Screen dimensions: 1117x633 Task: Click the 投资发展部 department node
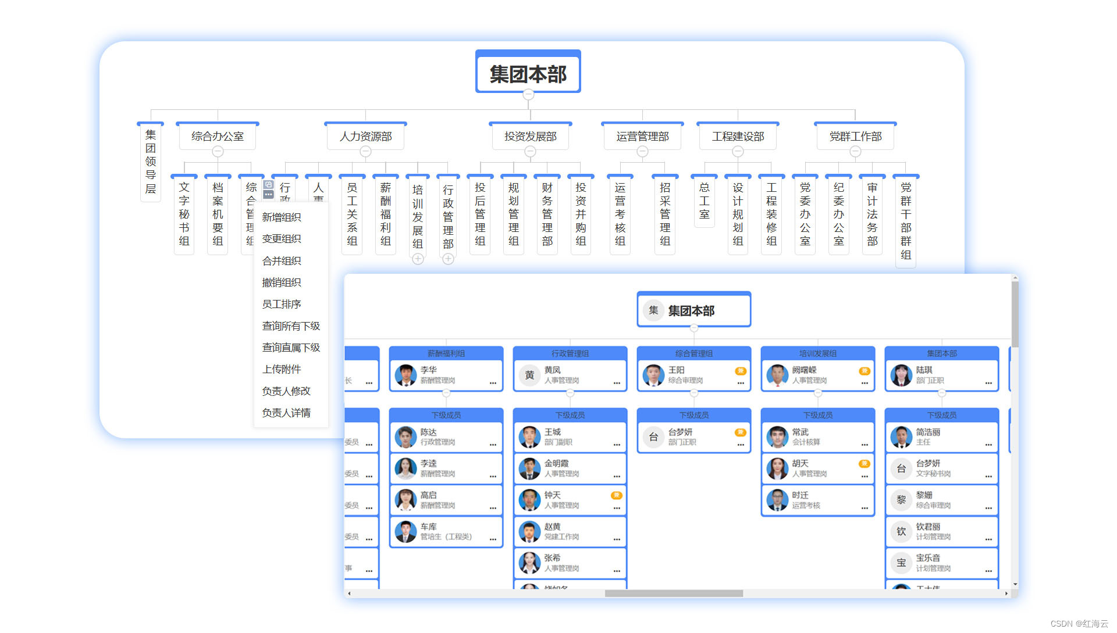tap(530, 137)
